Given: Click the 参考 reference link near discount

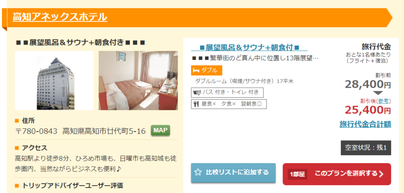Looking at the screenshot, I should (383, 101).
